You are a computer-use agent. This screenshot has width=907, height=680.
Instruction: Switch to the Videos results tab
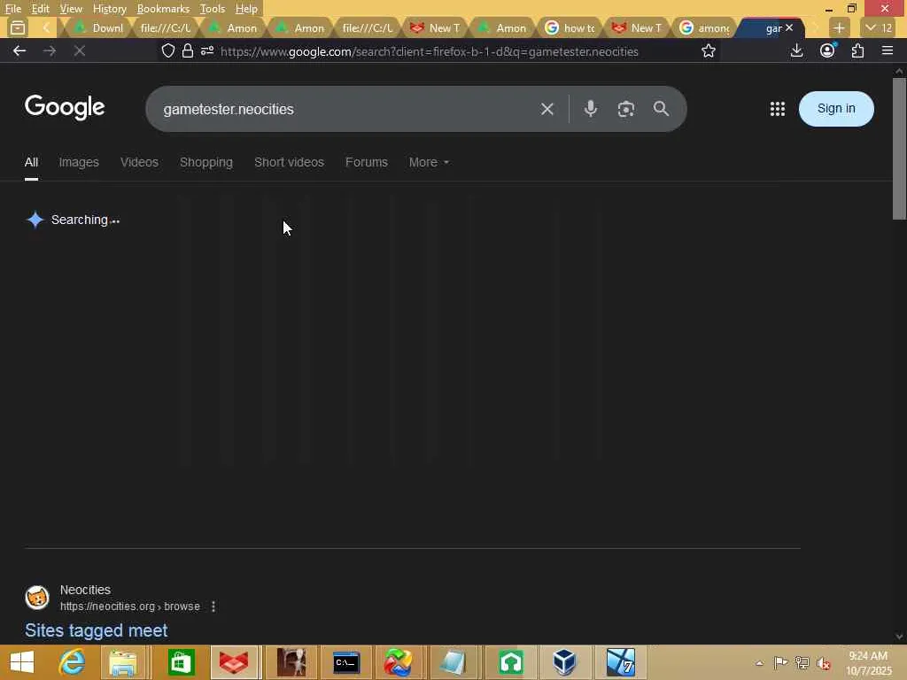click(139, 163)
